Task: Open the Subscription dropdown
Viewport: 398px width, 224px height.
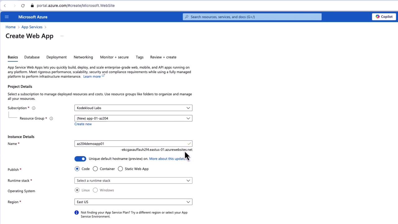Action: point(133,108)
